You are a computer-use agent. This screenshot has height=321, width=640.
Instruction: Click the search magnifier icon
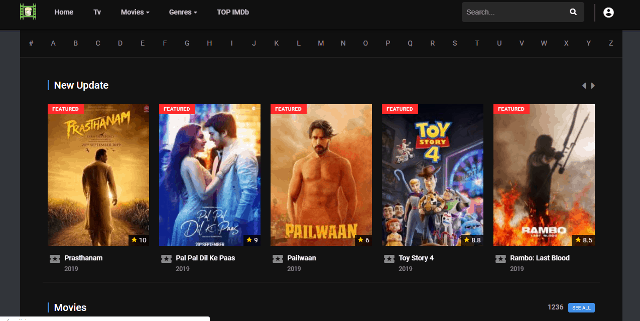[573, 12]
